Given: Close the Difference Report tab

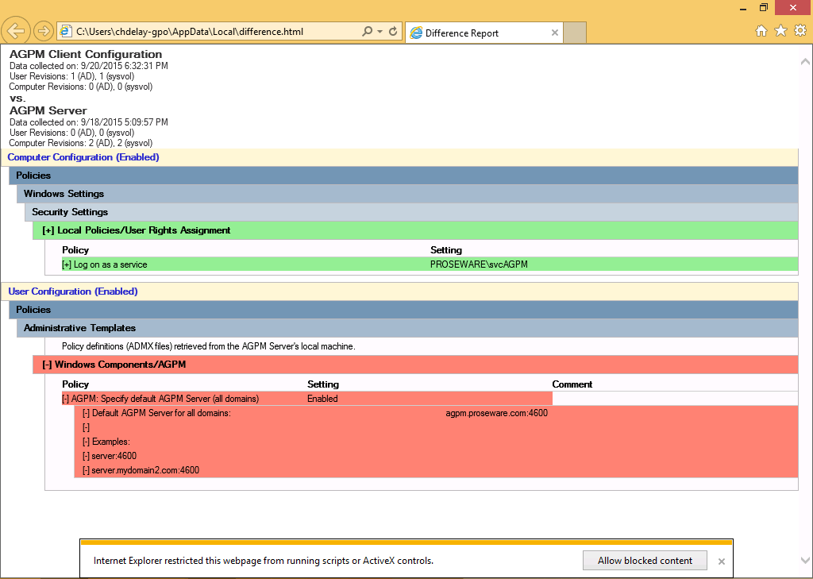Looking at the screenshot, I should 555,33.
